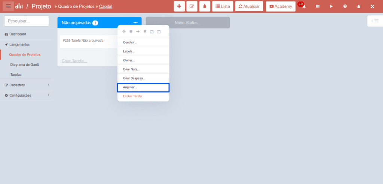Choose Clonar in the task menu
The height and width of the screenshot is (184, 383).
[143, 60]
